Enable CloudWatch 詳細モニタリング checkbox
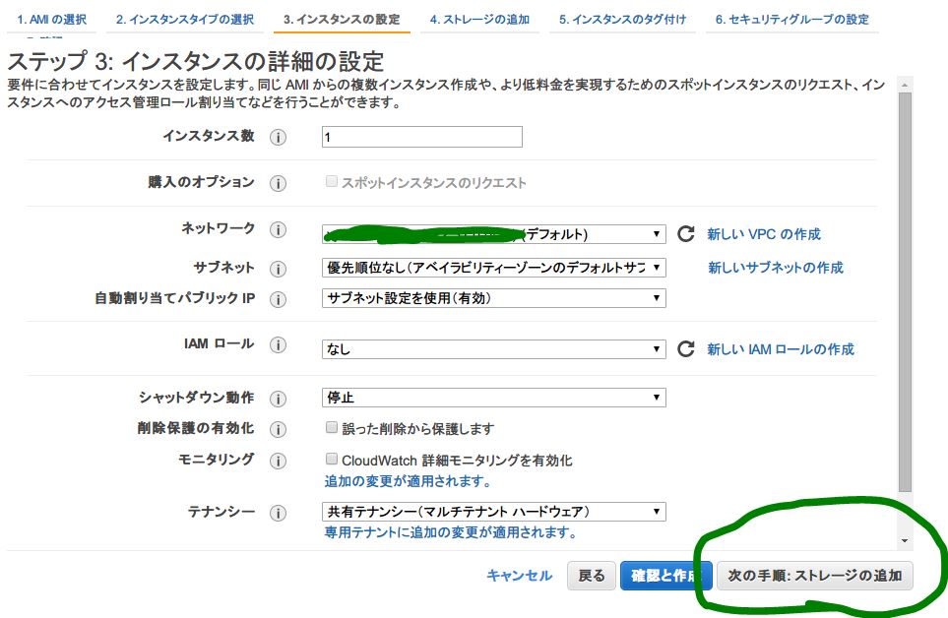This screenshot has height=618, width=948. [332, 459]
